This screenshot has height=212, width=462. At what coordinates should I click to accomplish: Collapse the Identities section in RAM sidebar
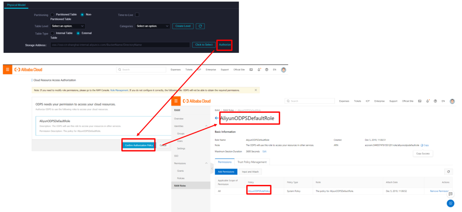click(x=206, y=126)
